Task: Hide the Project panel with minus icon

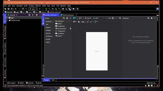Action: (x=40, y=15)
